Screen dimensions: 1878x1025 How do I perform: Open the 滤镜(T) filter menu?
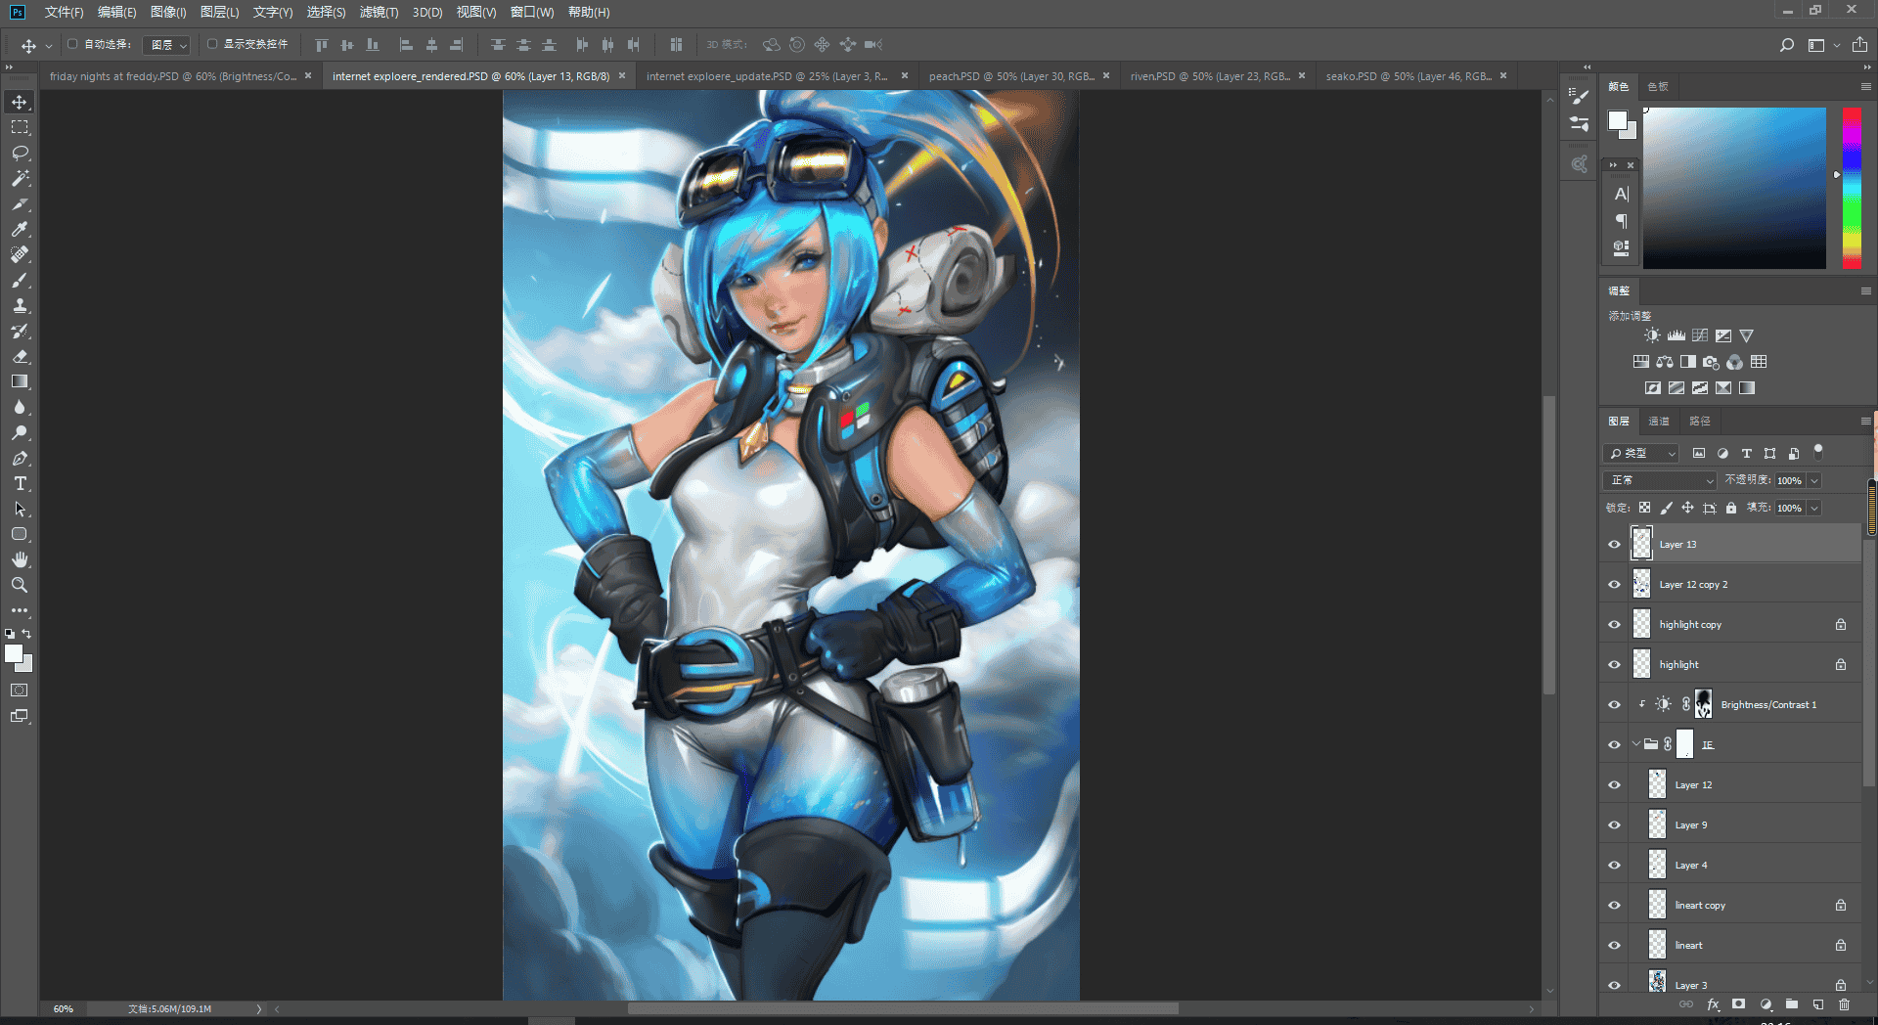click(379, 13)
